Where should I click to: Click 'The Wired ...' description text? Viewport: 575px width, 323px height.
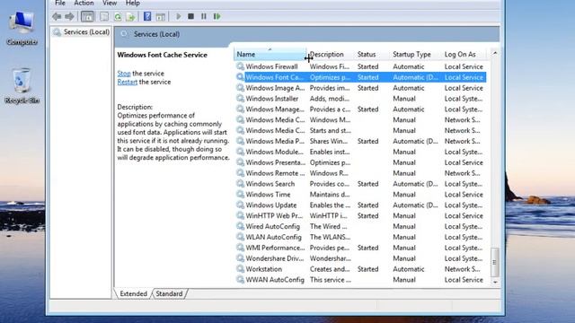(328, 226)
